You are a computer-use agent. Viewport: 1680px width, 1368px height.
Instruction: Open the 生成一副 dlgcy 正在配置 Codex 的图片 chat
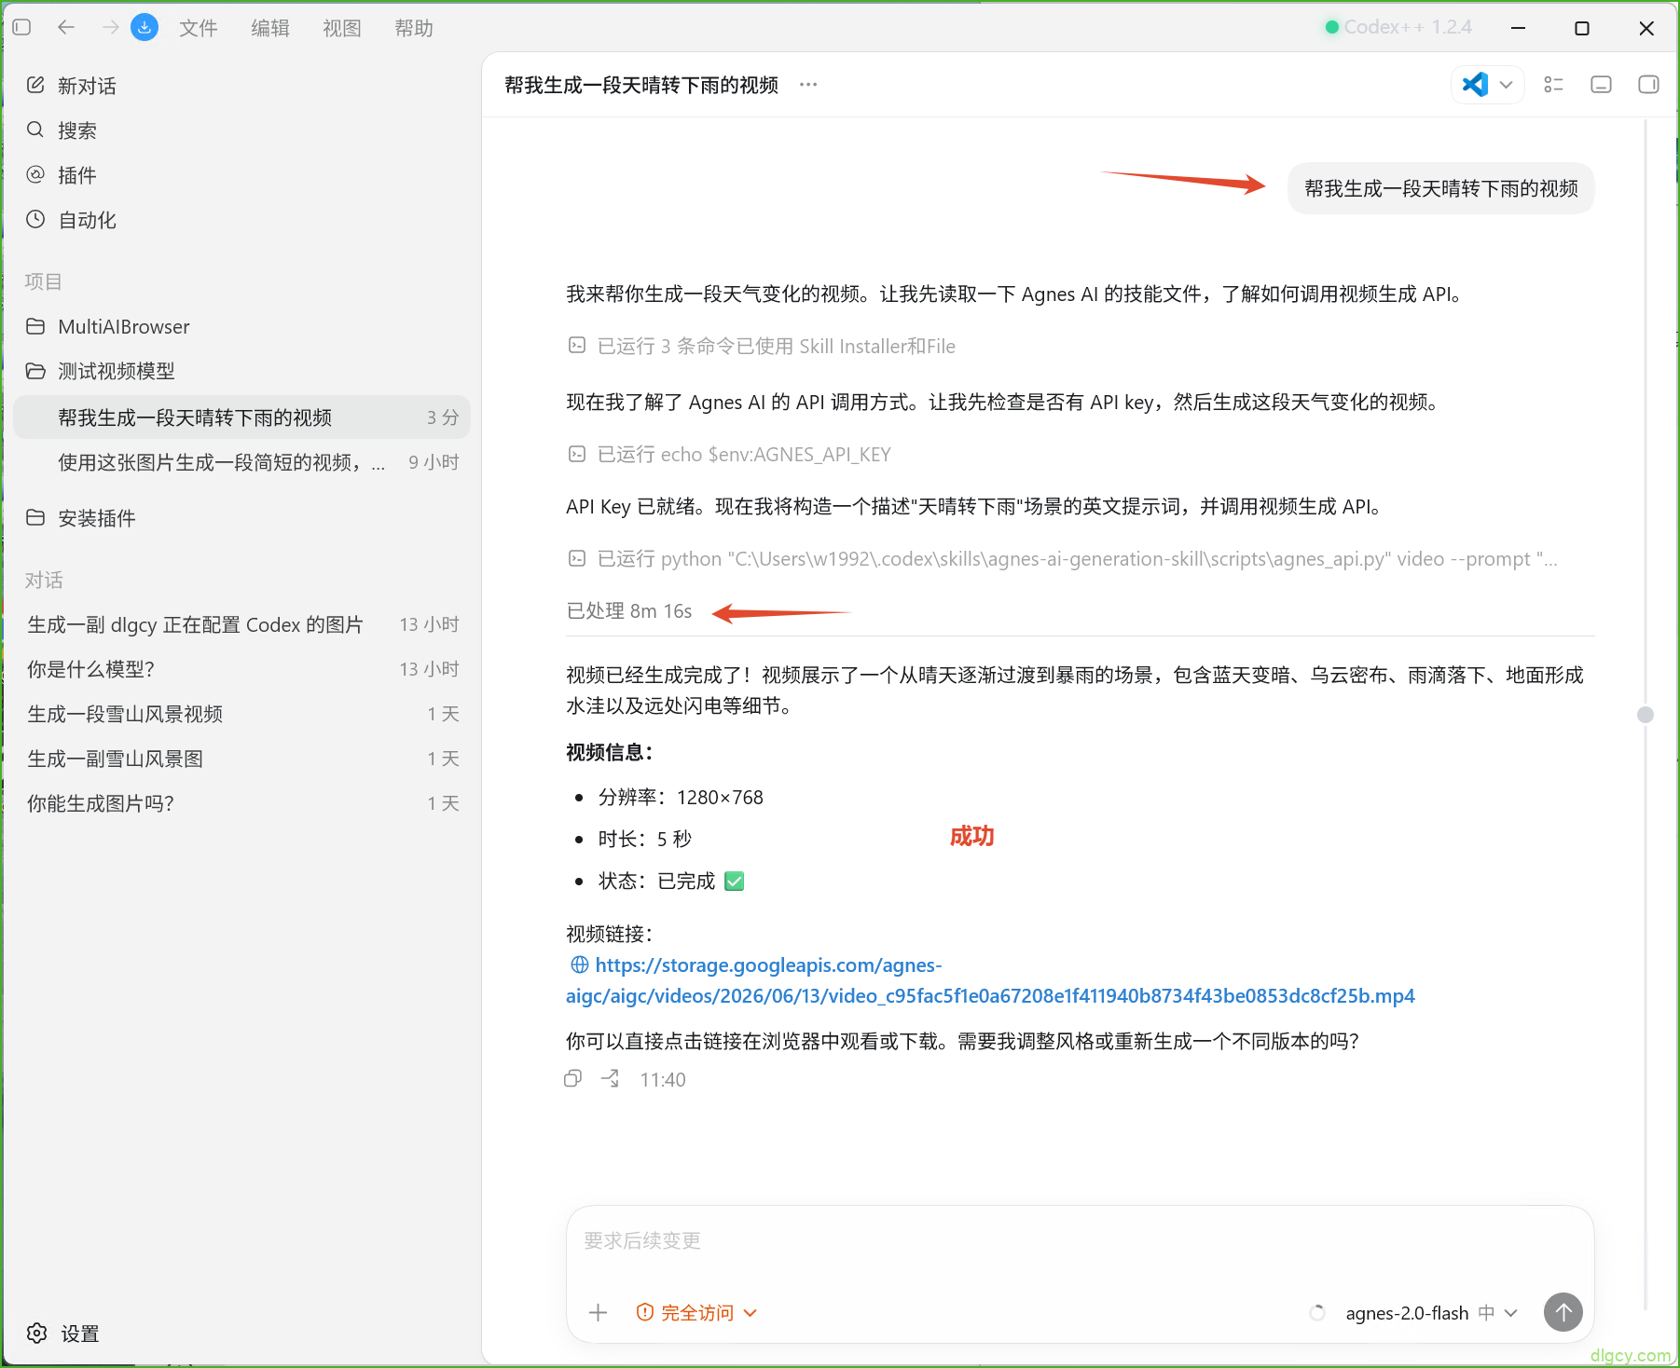pos(242,624)
